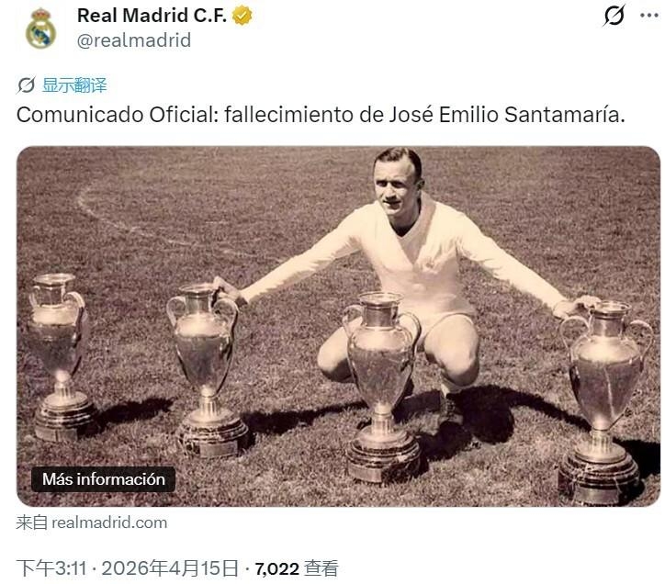Image resolution: width=665 pixels, height=584 pixels.
Task: Click the translate icon beside 显示翻译
Action: [x=27, y=84]
